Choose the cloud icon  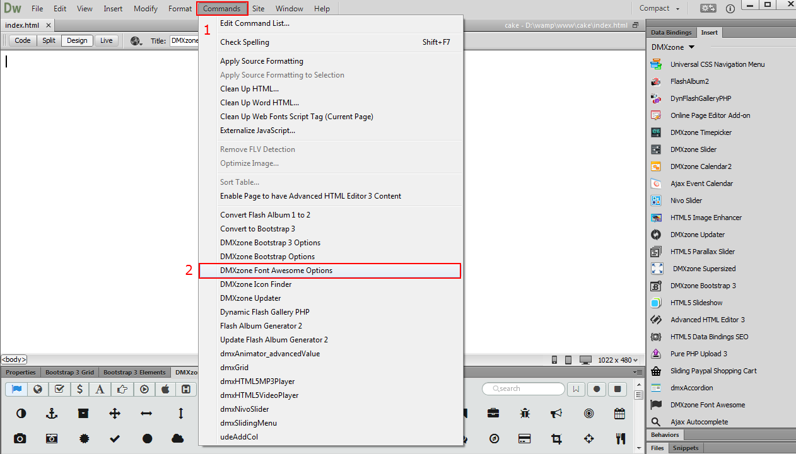coord(177,438)
